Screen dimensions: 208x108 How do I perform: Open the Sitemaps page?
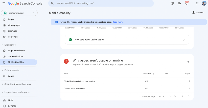point(13,31)
